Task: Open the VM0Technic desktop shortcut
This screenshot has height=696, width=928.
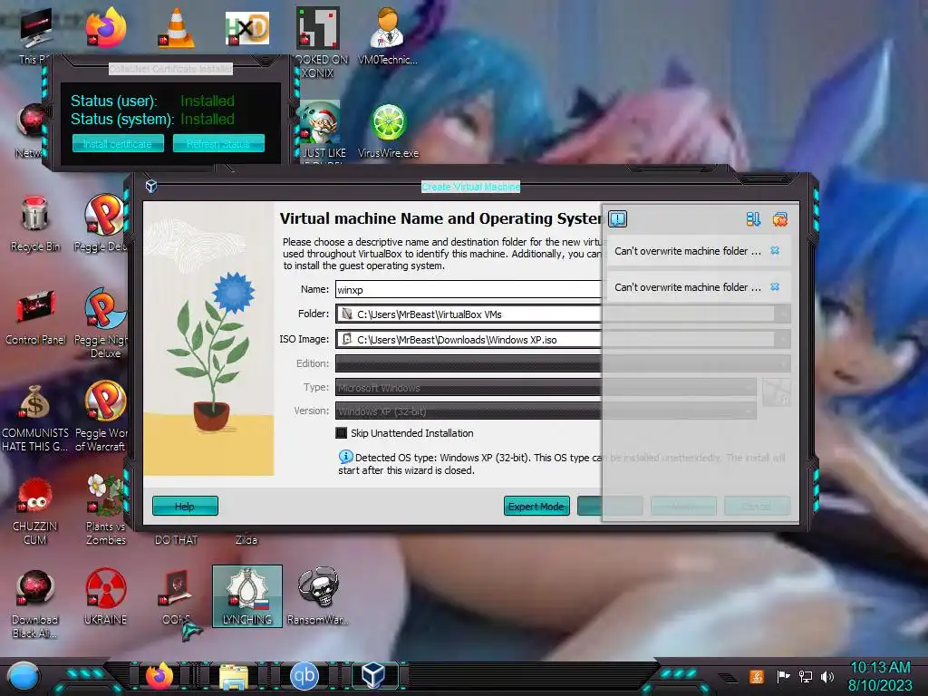Action: (x=388, y=35)
